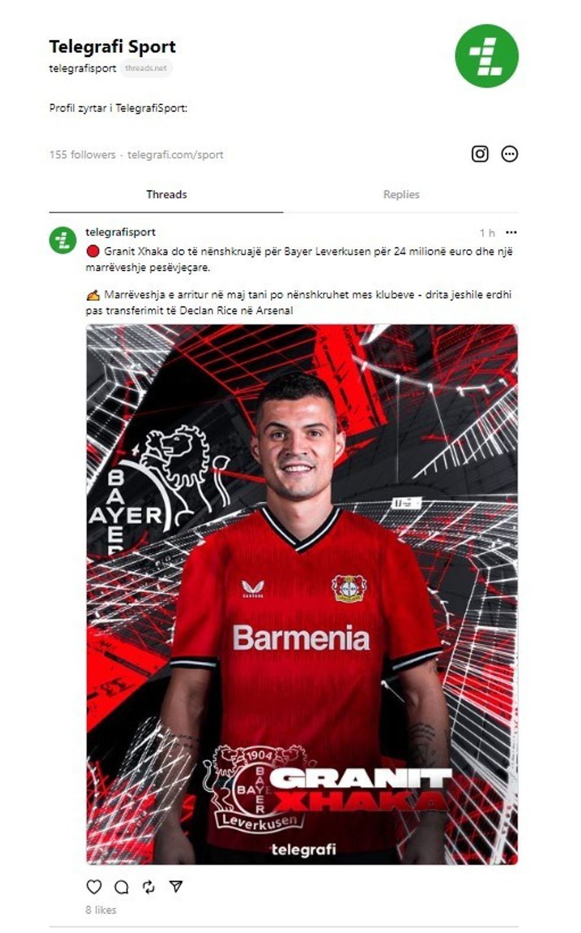Switch to the Replies tab

point(401,195)
